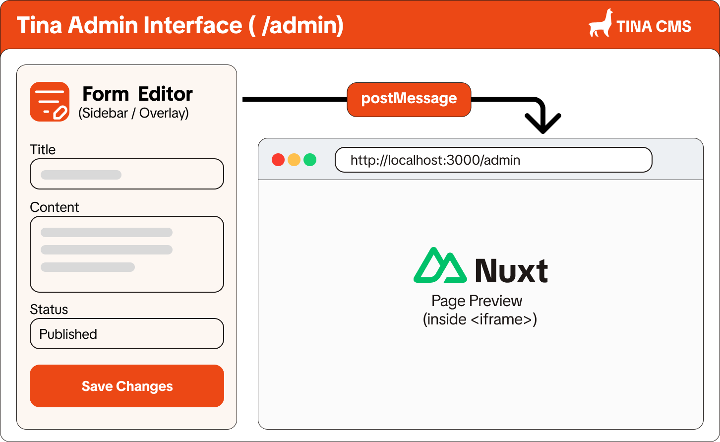720x442 pixels.
Task: Click the green dot in preview browser
Action: pos(310,160)
